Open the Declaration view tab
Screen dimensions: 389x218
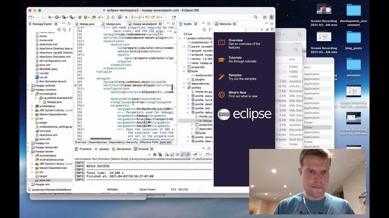(x=122, y=149)
